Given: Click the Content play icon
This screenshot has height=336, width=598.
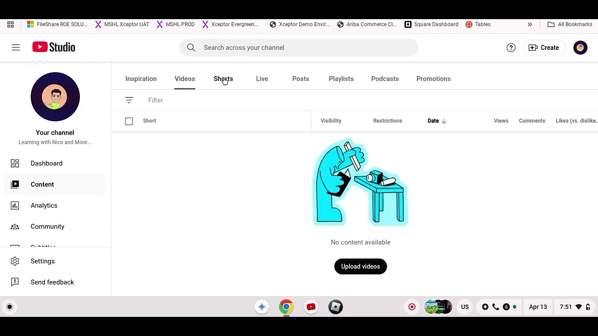Looking at the screenshot, I should click(15, 184).
